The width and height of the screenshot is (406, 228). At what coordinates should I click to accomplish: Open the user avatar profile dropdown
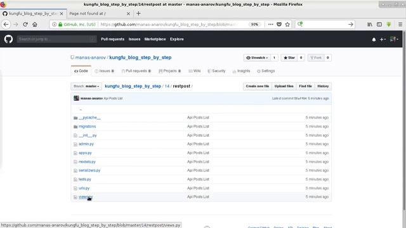coord(394,39)
